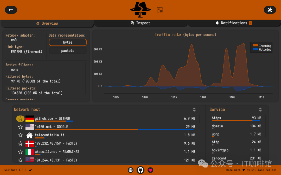Click the German flag for github.com
The width and height of the screenshot is (281, 175).
point(30,118)
